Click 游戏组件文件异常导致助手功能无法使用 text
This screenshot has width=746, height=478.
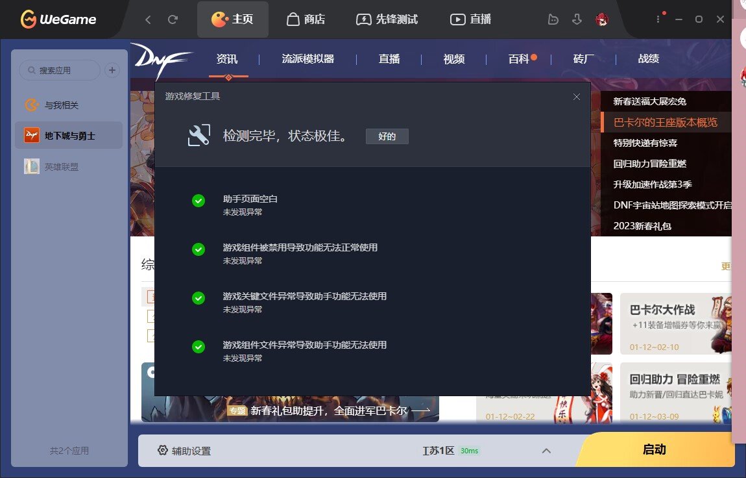tap(304, 345)
